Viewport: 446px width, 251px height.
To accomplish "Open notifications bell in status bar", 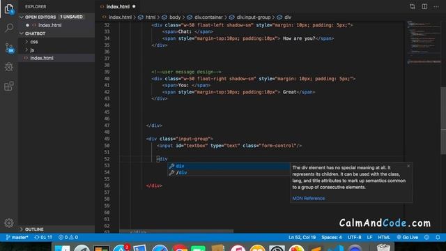I will coord(438,237).
